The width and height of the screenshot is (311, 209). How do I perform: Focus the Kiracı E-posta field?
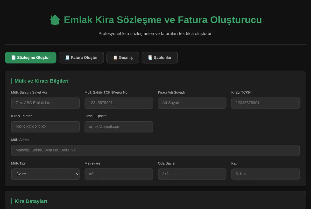119,127
